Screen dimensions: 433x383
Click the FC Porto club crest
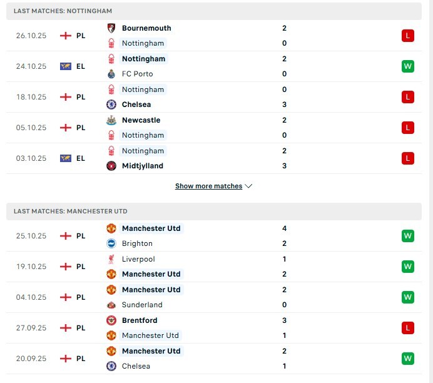(x=111, y=74)
